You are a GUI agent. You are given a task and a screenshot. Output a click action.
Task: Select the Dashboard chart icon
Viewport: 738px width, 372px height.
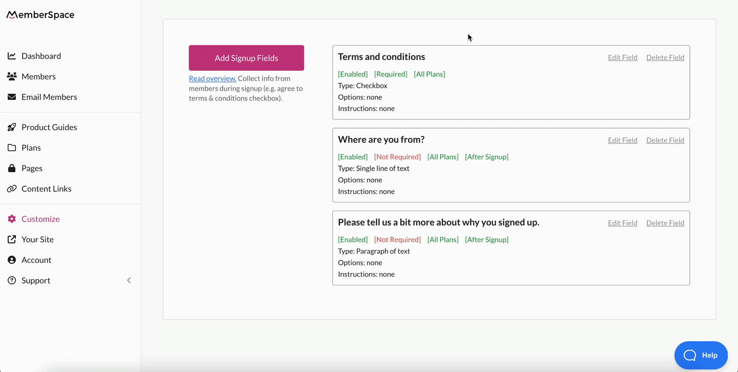tap(11, 55)
